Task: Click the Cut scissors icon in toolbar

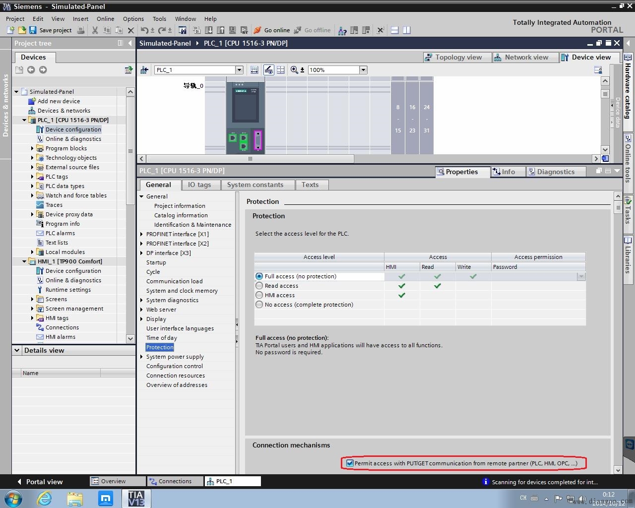Action: [95, 30]
